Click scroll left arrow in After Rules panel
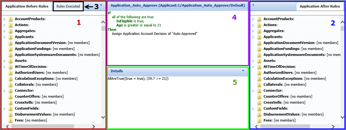Viewport: 346px width, 130px height. point(256,127)
